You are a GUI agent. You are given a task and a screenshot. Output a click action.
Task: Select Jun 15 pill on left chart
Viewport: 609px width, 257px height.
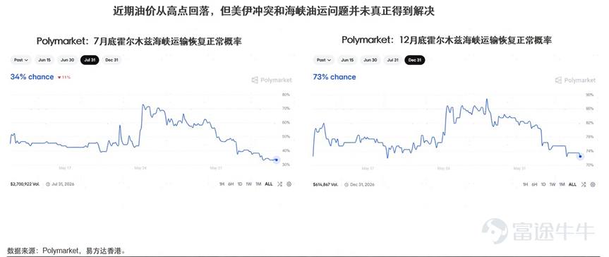pos(44,60)
